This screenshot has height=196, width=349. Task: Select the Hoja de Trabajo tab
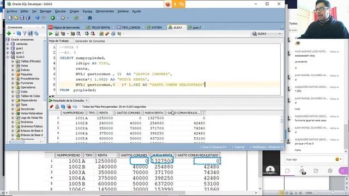click(59, 41)
